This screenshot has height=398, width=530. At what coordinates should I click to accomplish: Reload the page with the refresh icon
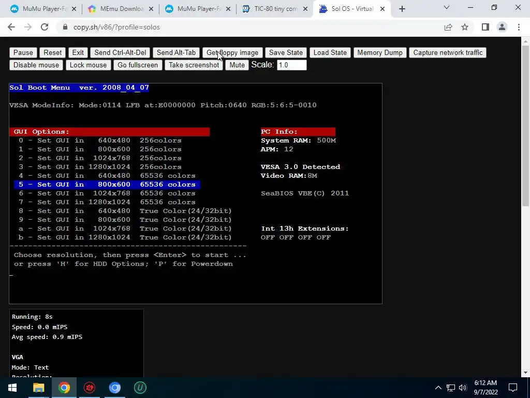[x=45, y=27]
